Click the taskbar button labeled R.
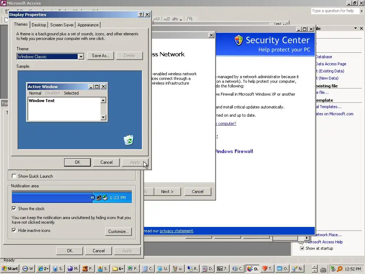 coord(192,269)
